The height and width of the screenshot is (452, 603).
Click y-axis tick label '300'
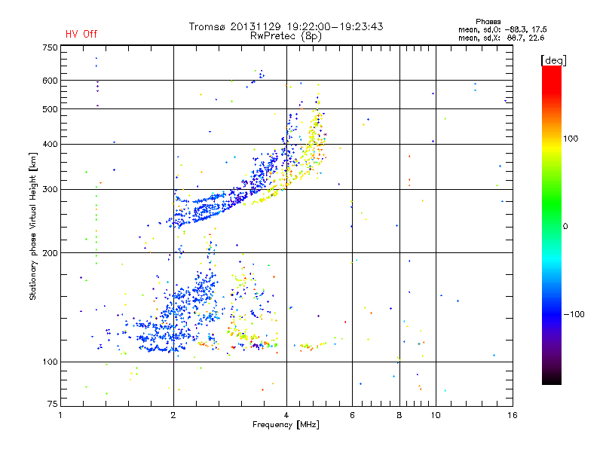[x=51, y=190]
